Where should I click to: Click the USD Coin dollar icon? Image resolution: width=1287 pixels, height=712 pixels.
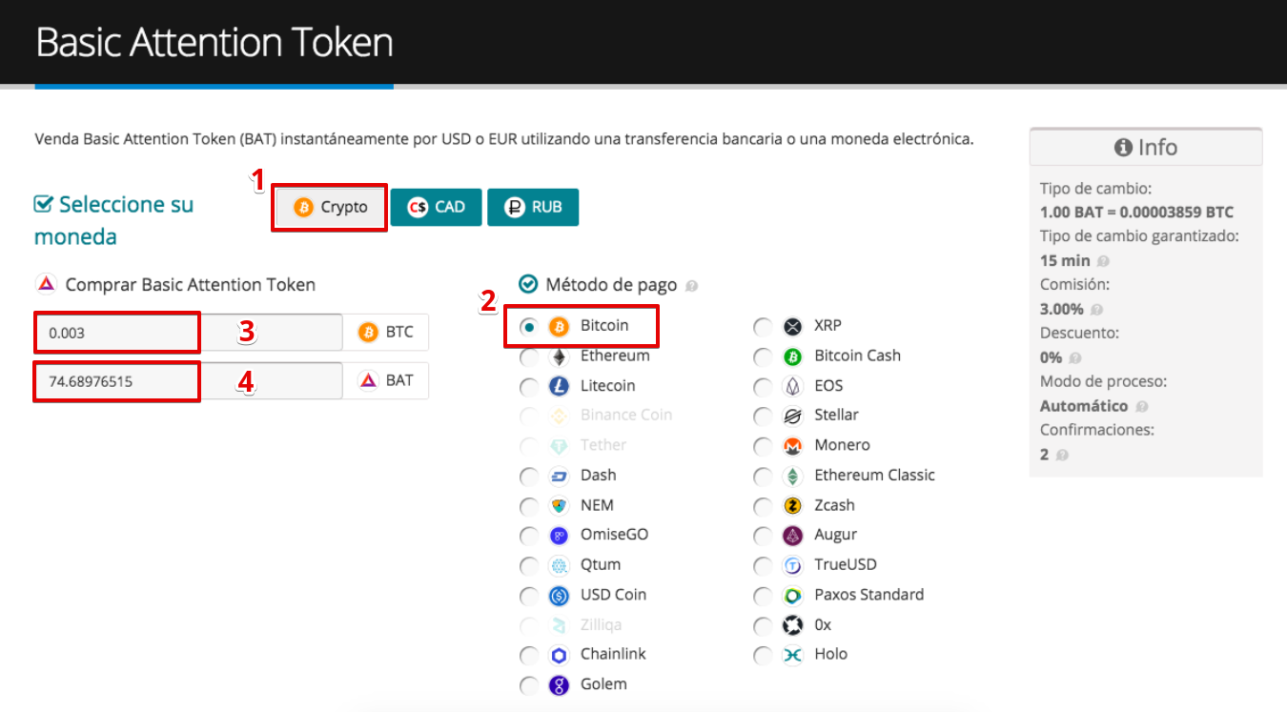pyautogui.click(x=559, y=595)
